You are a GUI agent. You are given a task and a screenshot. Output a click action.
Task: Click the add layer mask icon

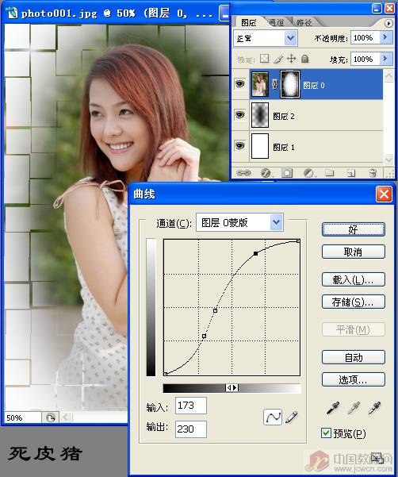287,173
